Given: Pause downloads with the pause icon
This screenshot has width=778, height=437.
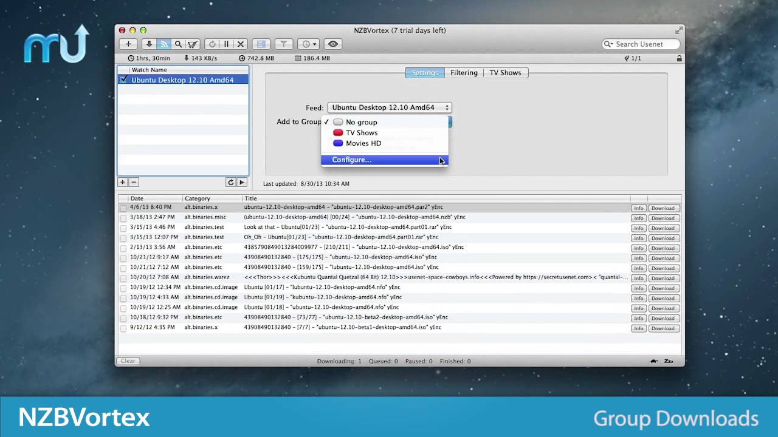Looking at the screenshot, I should pyautogui.click(x=226, y=44).
